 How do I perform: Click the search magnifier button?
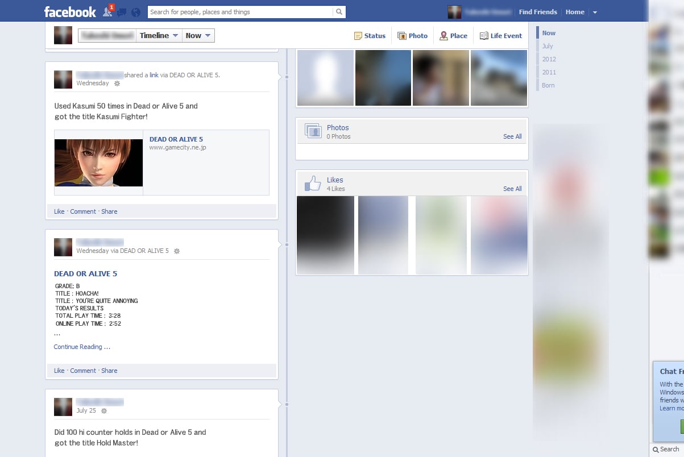click(x=339, y=12)
